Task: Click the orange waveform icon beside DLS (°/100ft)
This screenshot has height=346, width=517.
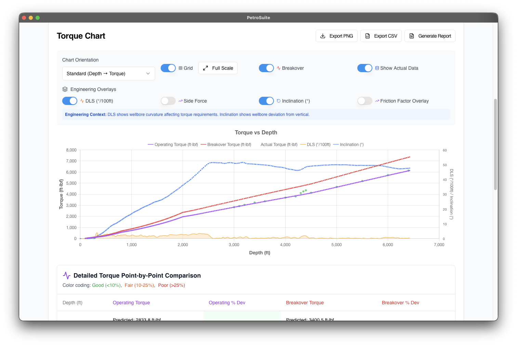Action: tap(82, 101)
